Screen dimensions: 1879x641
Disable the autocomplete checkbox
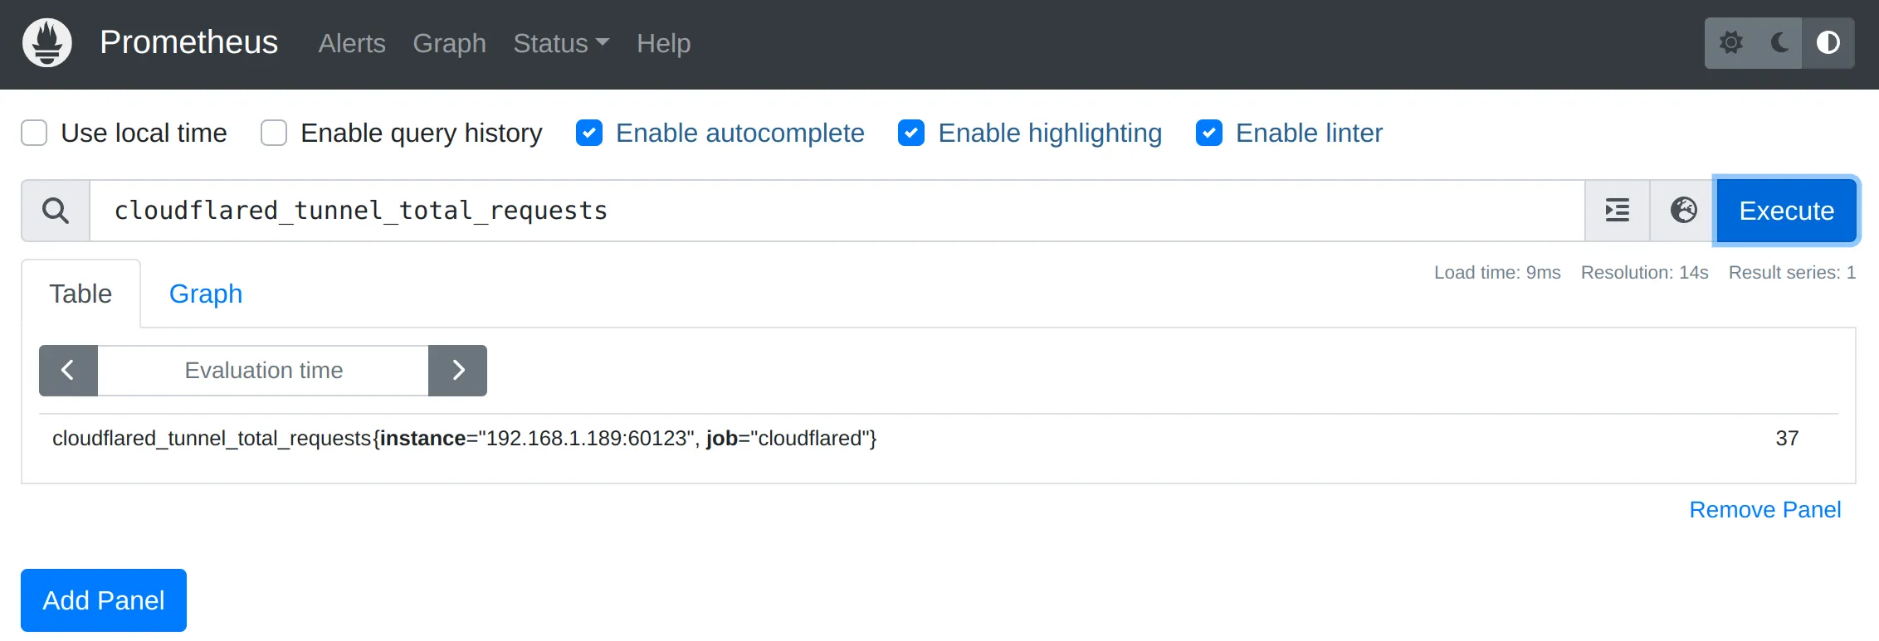[589, 133]
